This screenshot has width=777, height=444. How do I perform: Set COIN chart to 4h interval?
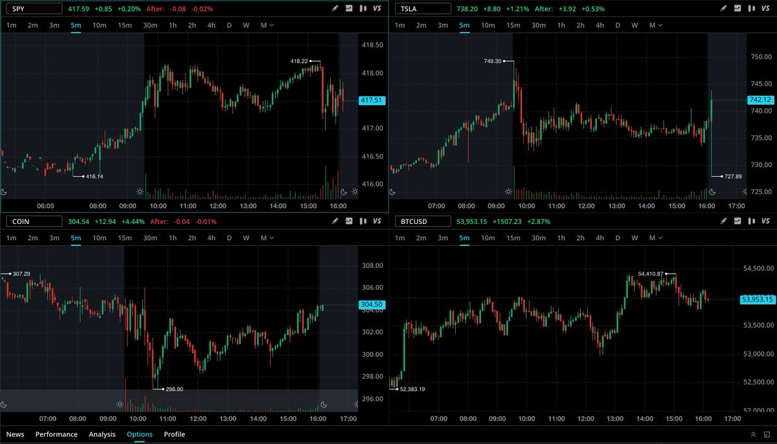(211, 238)
